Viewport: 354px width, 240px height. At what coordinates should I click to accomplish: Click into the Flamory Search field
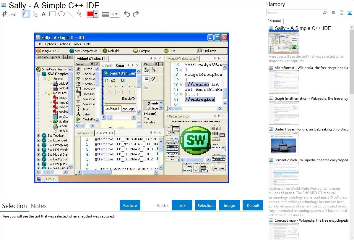tap(294, 13)
